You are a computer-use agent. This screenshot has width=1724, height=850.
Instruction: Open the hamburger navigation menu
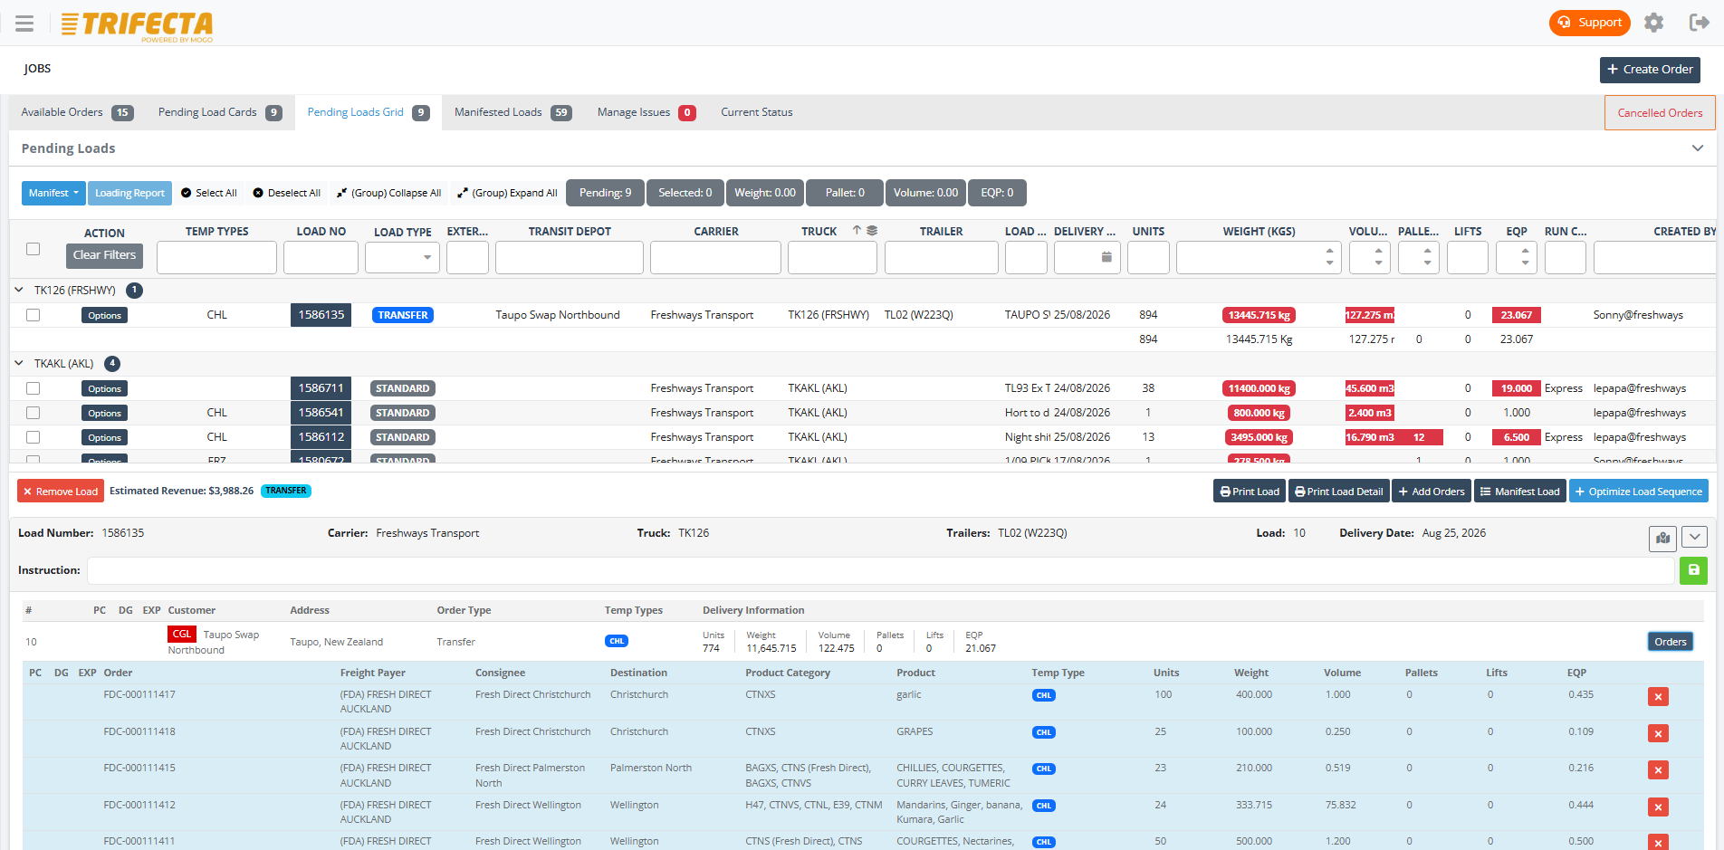(24, 24)
